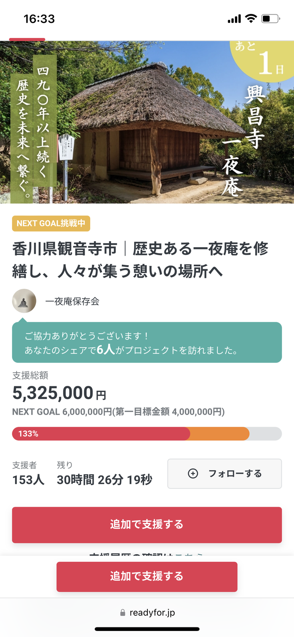Tap the teal share thank-you banner
The height and width of the screenshot is (637, 294).
click(x=147, y=343)
